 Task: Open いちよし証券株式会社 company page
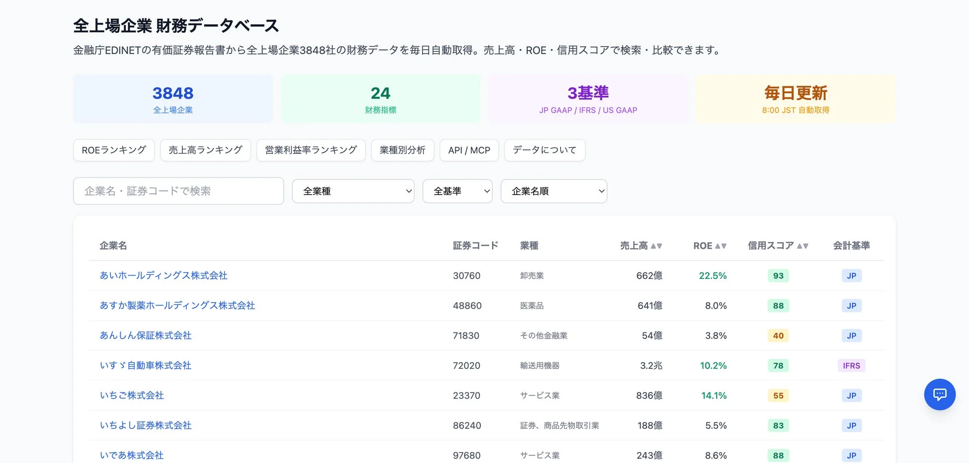click(145, 425)
